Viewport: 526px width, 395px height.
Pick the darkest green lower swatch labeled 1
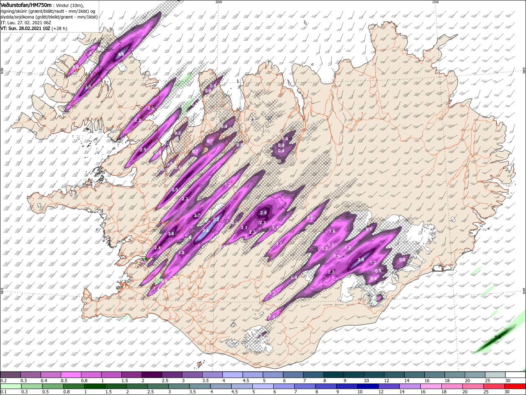[95, 386]
